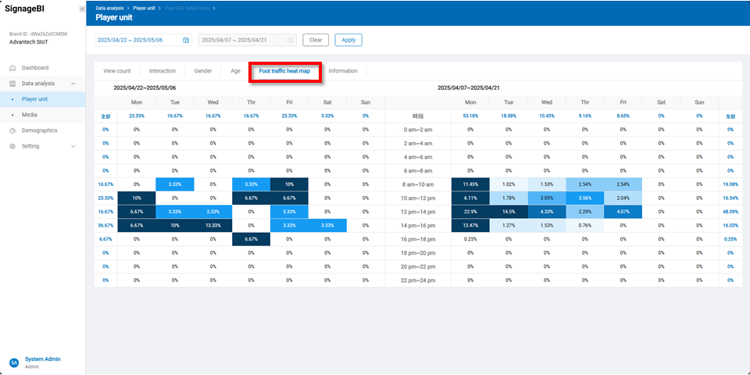Click the 2025/04/22 ~ 2025/05/06 date field

138,40
